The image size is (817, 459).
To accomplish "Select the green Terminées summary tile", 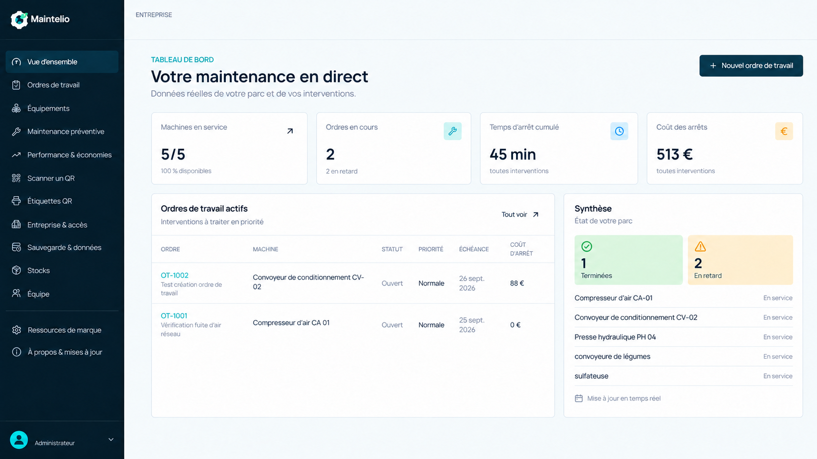I will tap(628, 260).
